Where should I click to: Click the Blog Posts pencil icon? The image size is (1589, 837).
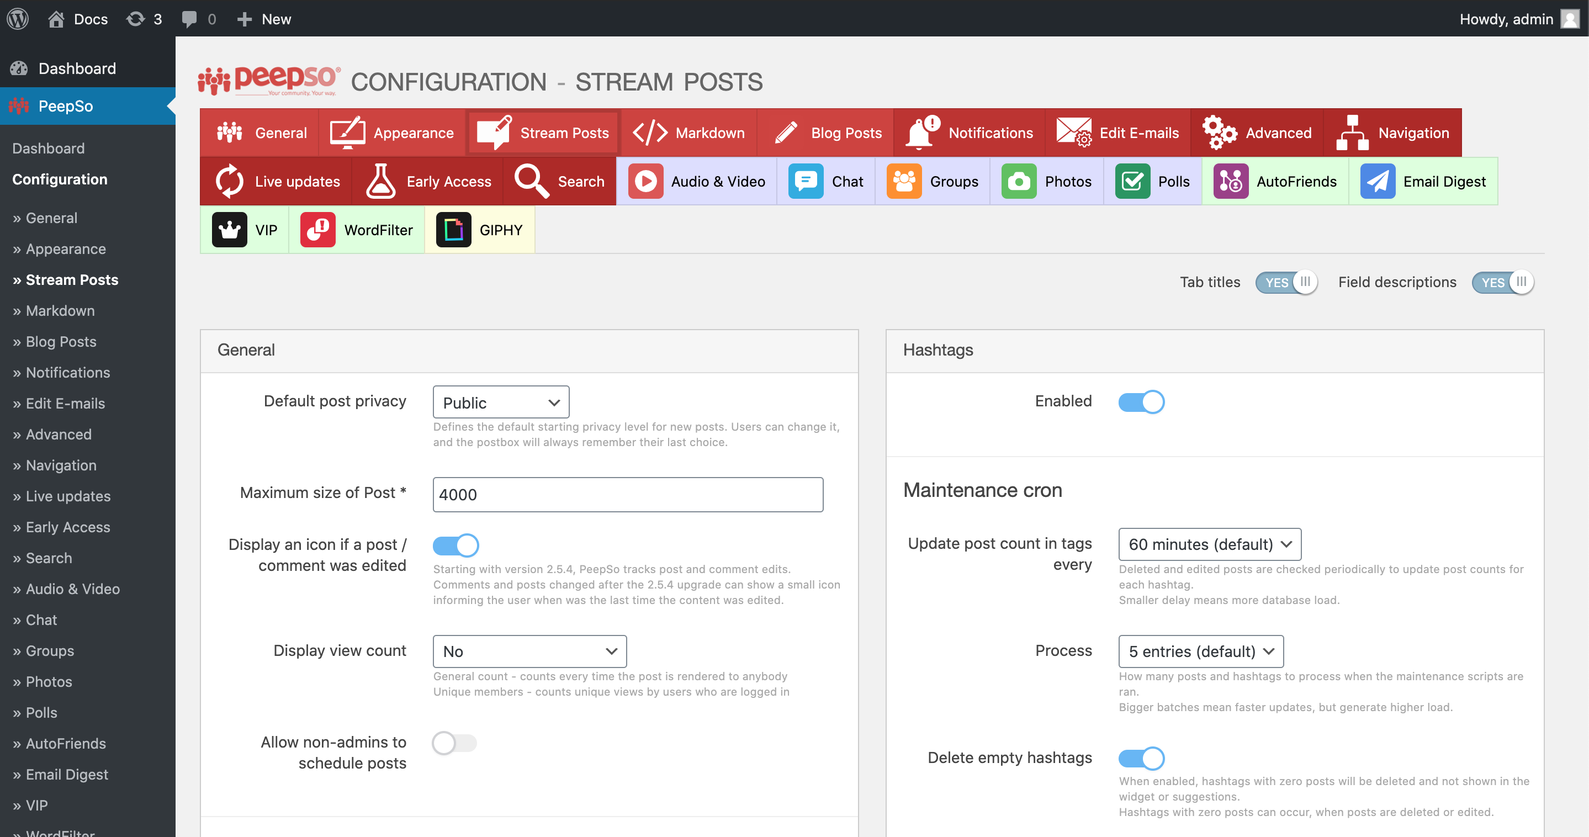(786, 132)
